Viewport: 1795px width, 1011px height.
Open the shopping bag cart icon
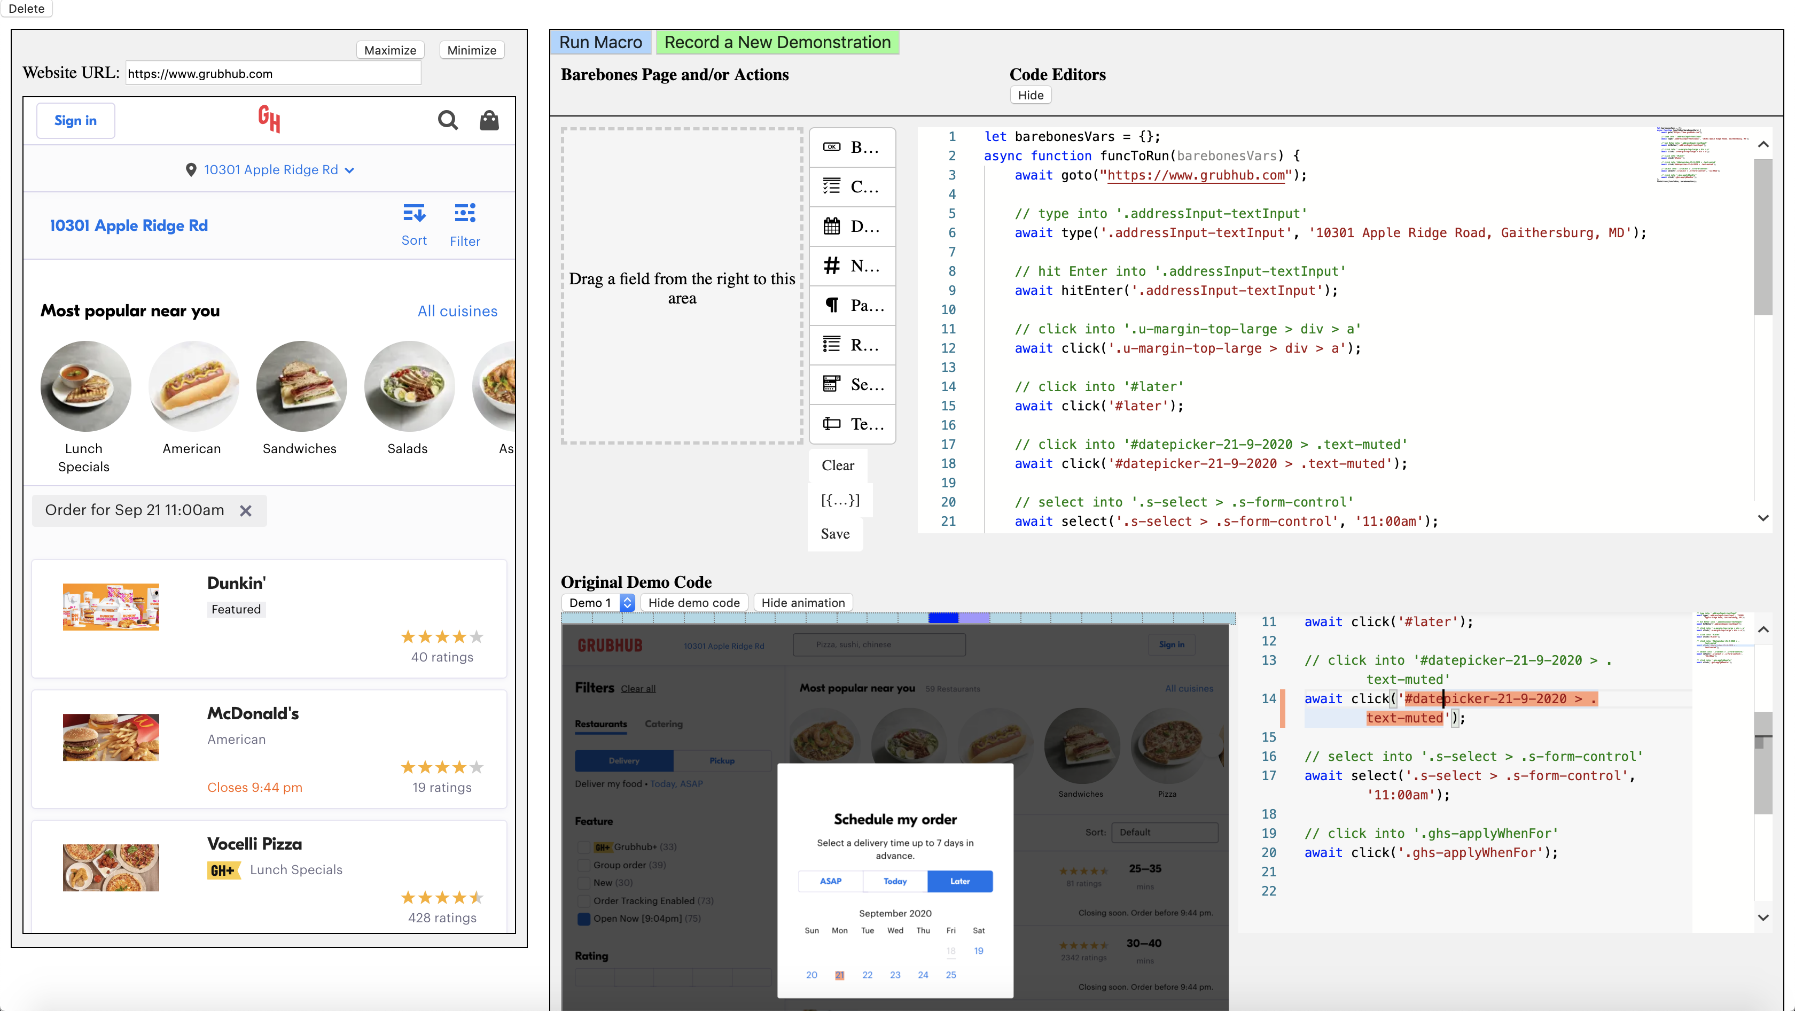pos(489,121)
